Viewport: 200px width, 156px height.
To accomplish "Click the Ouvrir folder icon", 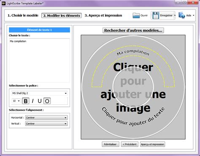I will click(x=136, y=16).
